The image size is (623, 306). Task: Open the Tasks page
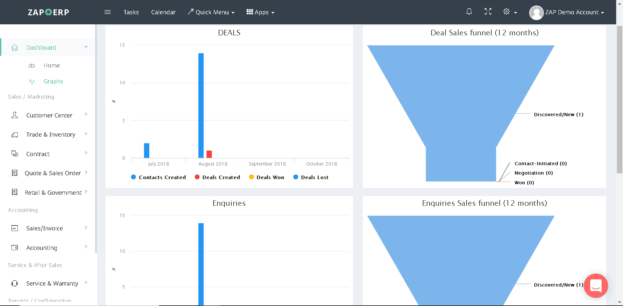pyautogui.click(x=131, y=12)
